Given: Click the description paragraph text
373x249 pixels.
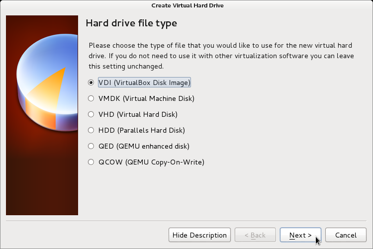Looking at the screenshot, I should (221, 56).
